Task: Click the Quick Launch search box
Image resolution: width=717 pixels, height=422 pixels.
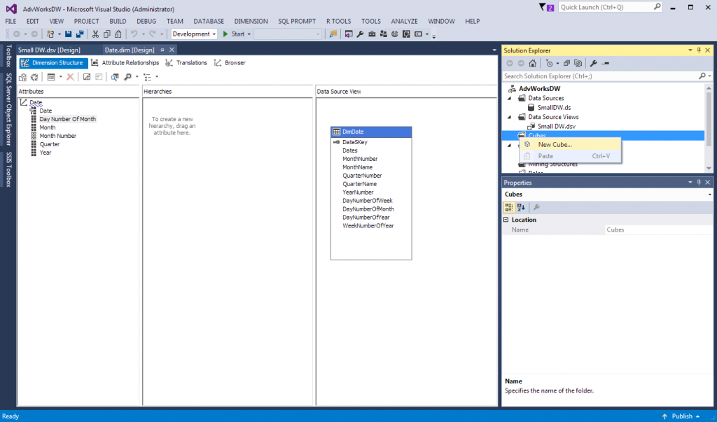Action: click(611, 7)
